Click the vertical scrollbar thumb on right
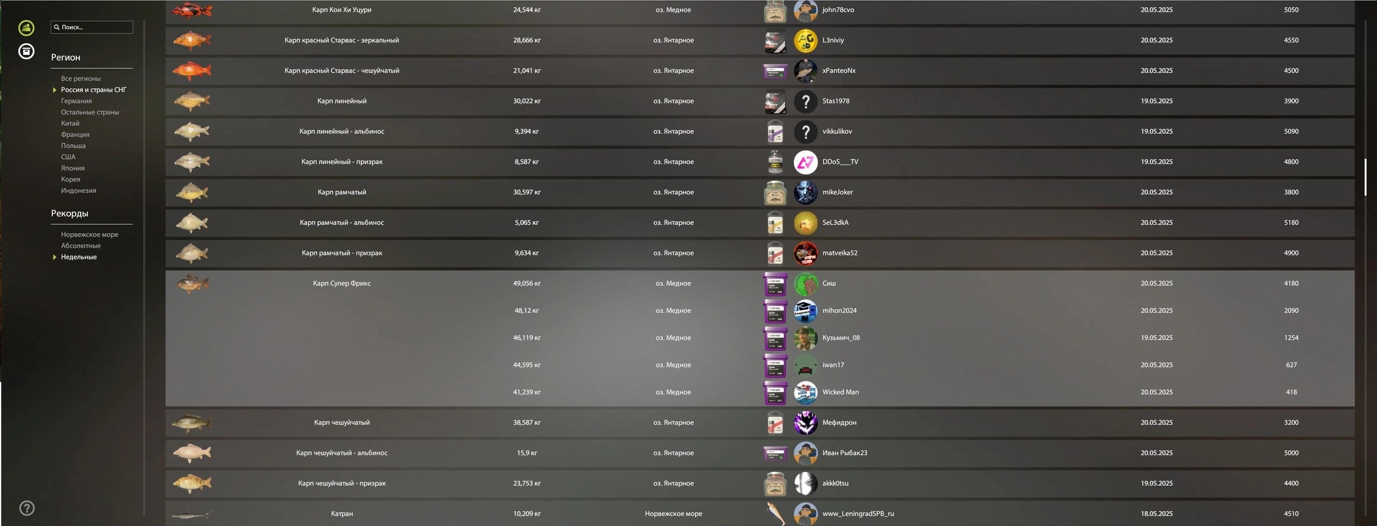This screenshot has width=1377, height=526. (x=1365, y=177)
